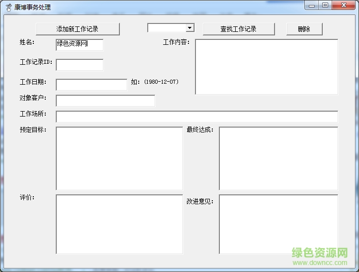
Task: Click the 改进意见 text area
Action: (x=278, y=224)
